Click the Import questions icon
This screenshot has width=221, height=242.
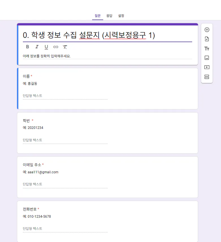[207, 39]
